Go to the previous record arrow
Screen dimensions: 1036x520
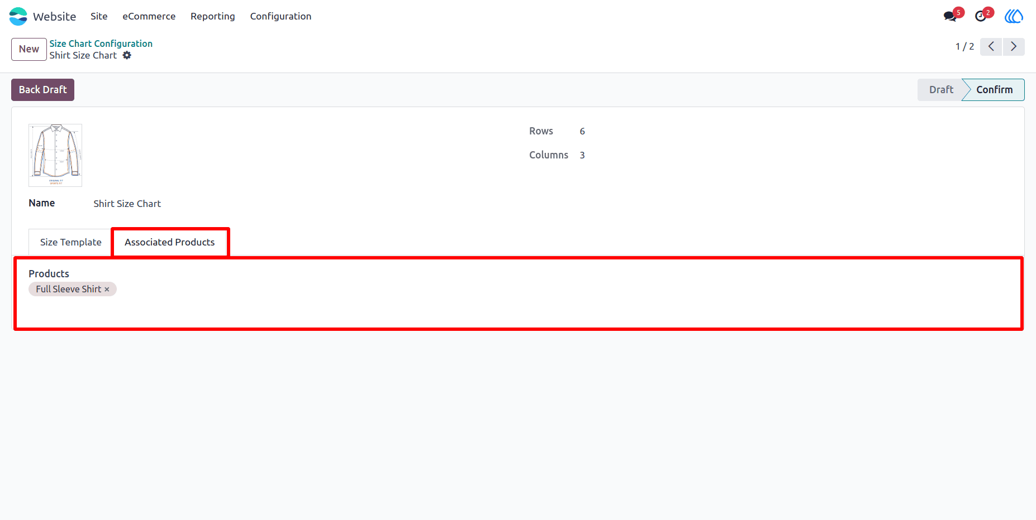(x=991, y=47)
